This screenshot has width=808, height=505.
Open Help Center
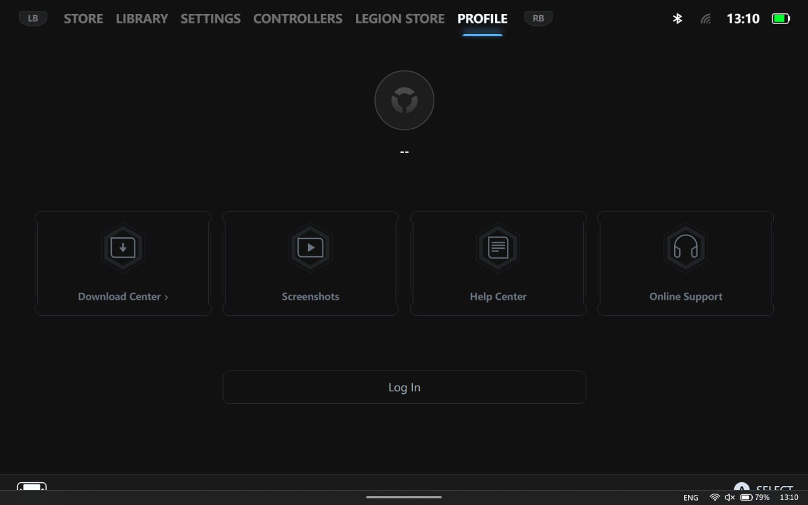pos(498,263)
